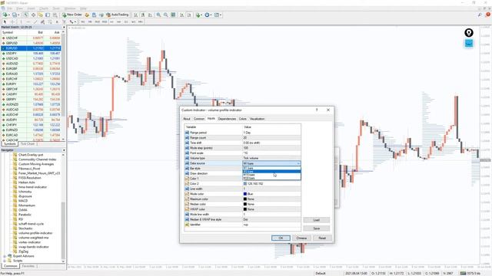Open the Indicators list toolbar icon
This screenshot has width=492, height=276.
[x=198, y=15]
